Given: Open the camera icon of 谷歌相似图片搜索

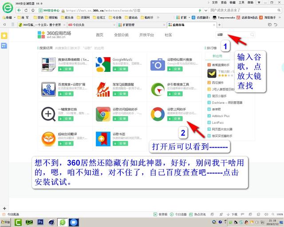Looking at the screenshot, I should click(158, 64).
